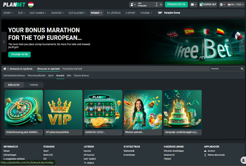Open the settings gear menu

(x=223, y=4)
